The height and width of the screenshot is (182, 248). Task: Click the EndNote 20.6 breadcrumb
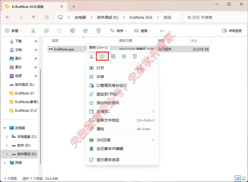tap(141, 17)
